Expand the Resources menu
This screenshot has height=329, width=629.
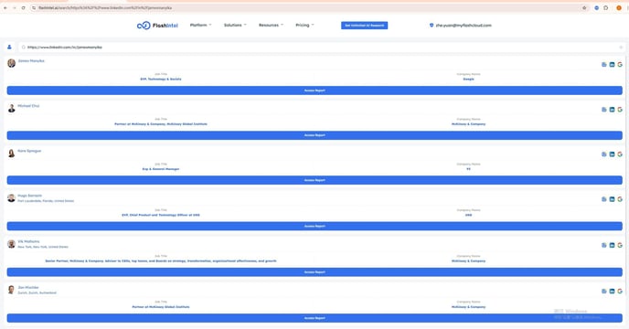271,25
